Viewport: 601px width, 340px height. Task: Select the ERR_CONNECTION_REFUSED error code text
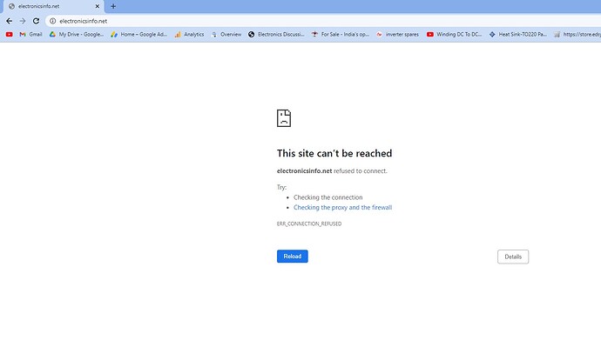[309, 223]
